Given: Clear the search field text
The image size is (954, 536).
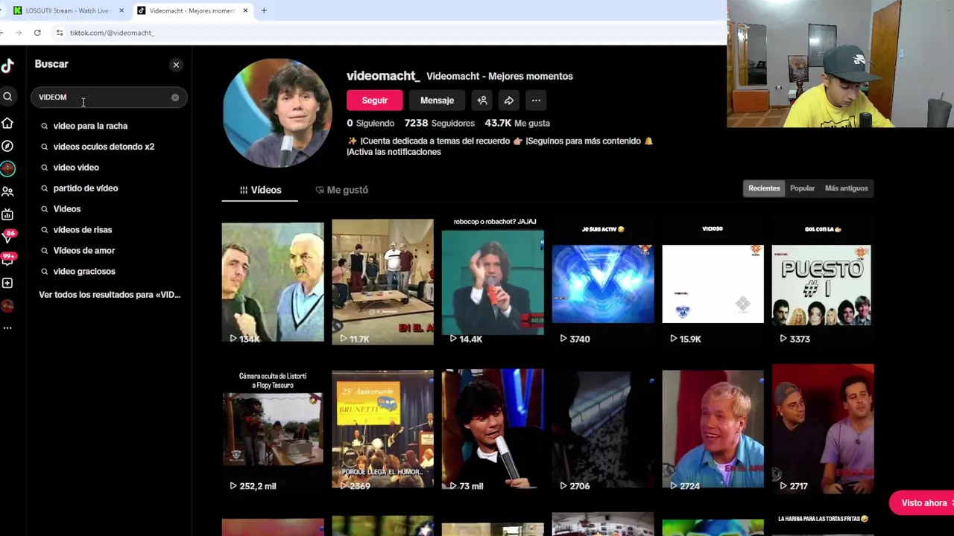Looking at the screenshot, I should pyautogui.click(x=175, y=98).
